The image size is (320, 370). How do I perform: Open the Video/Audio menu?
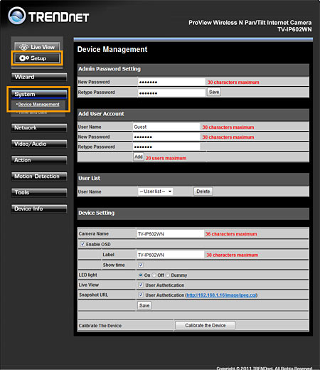pos(39,144)
